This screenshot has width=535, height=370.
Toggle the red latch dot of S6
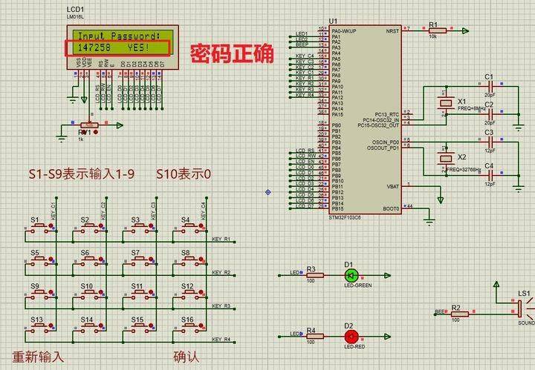101,259
